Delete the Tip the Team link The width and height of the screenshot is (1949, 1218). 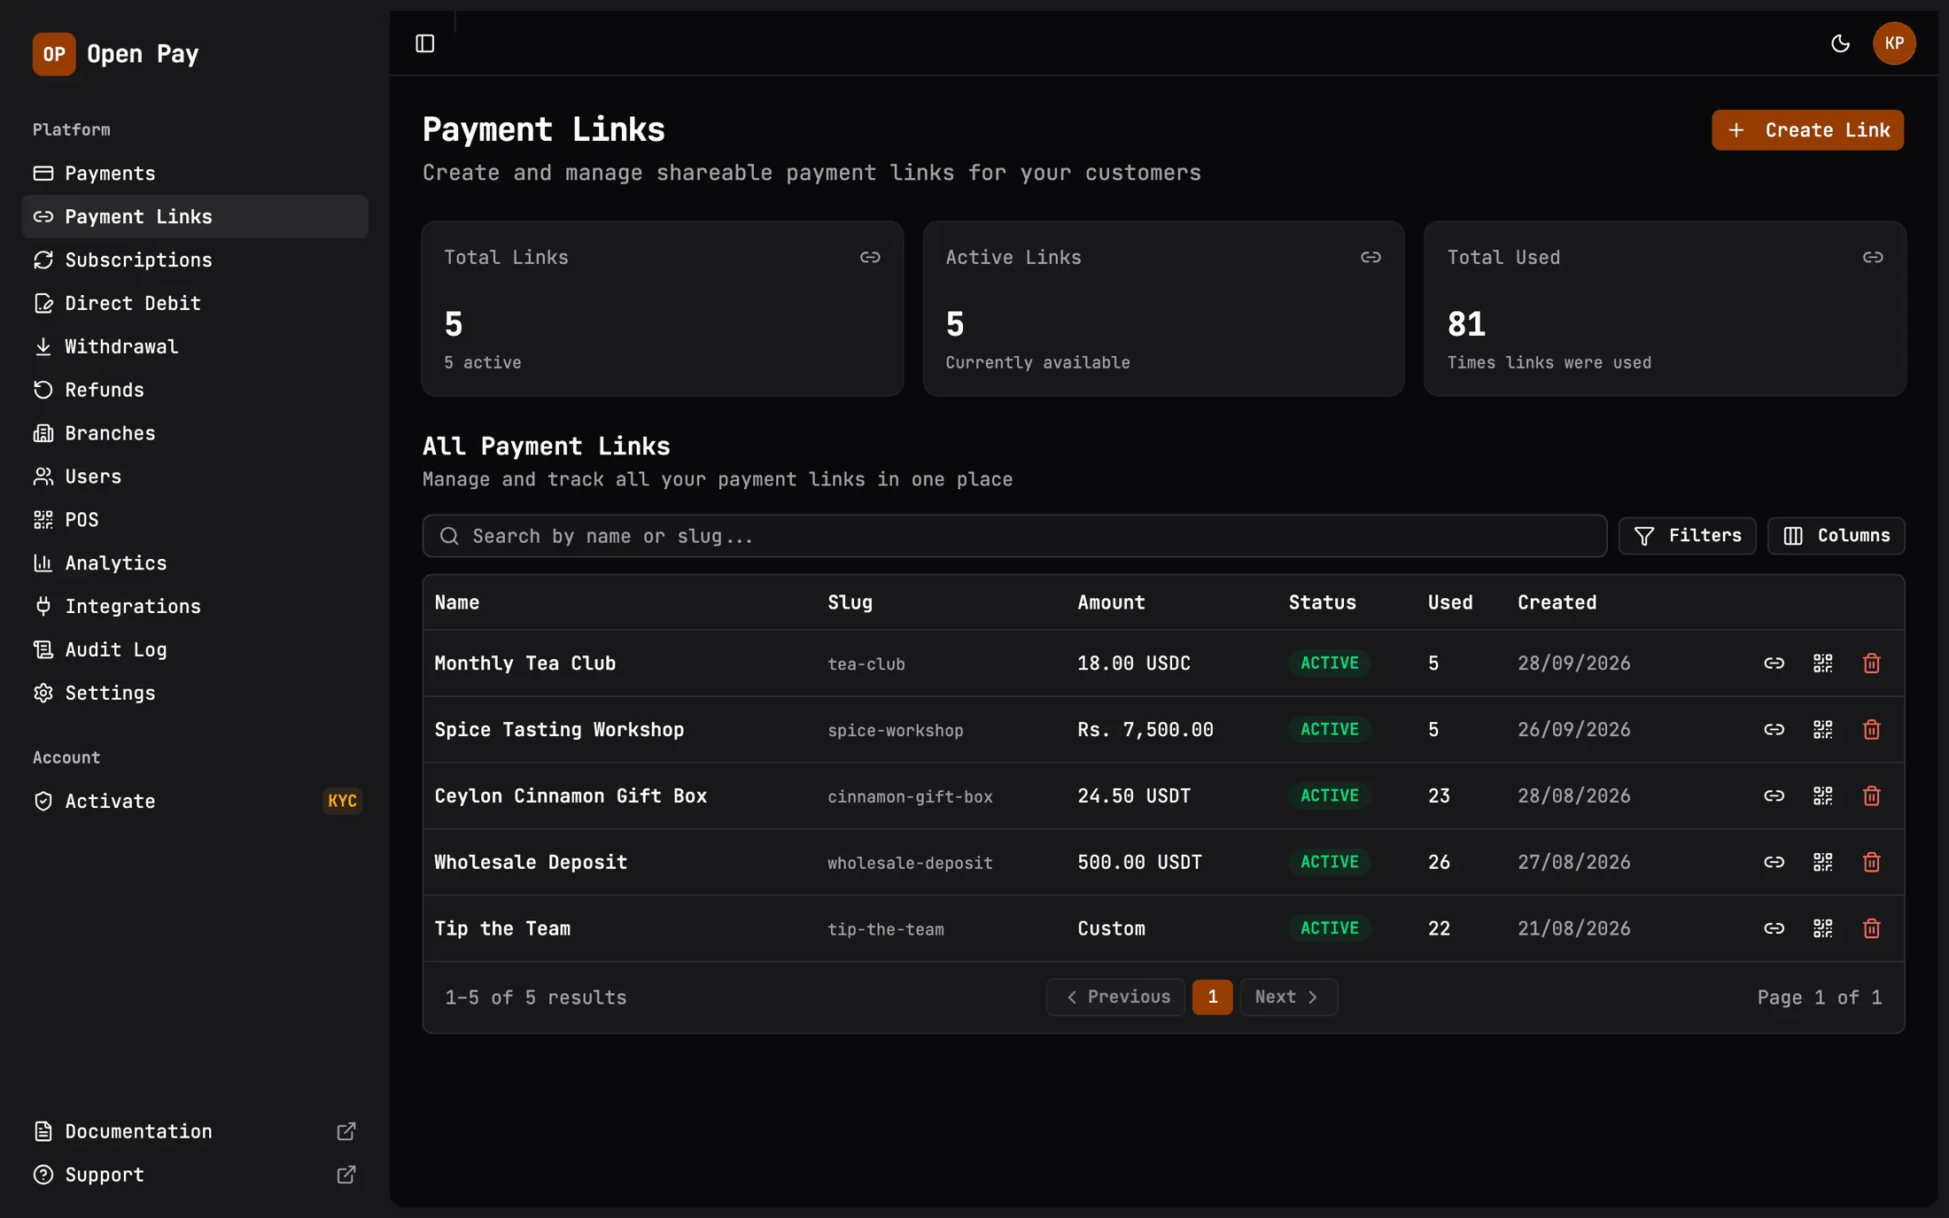(1871, 928)
